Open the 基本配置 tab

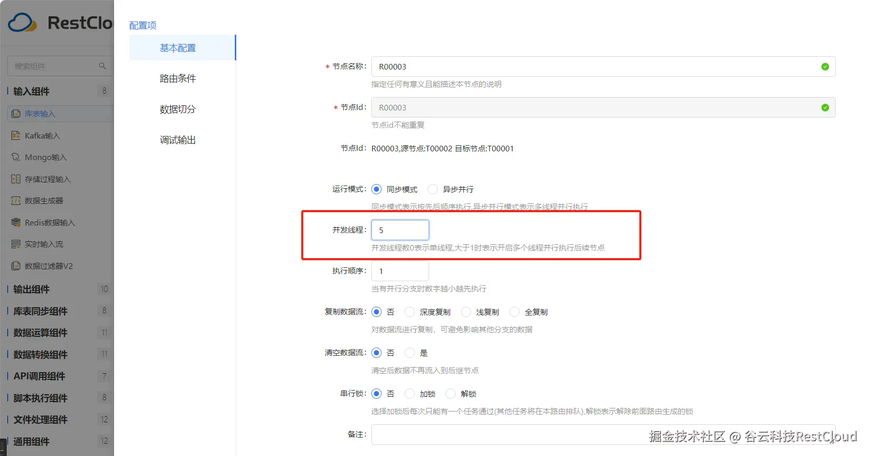click(x=183, y=48)
